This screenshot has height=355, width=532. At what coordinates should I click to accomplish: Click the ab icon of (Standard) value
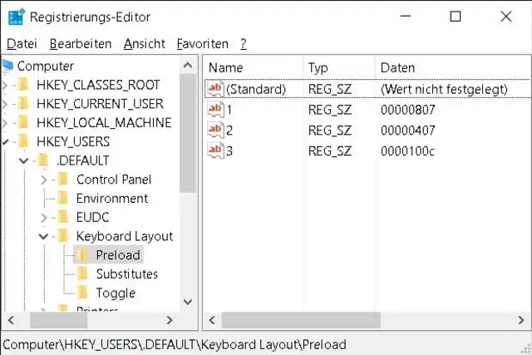coord(215,89)
